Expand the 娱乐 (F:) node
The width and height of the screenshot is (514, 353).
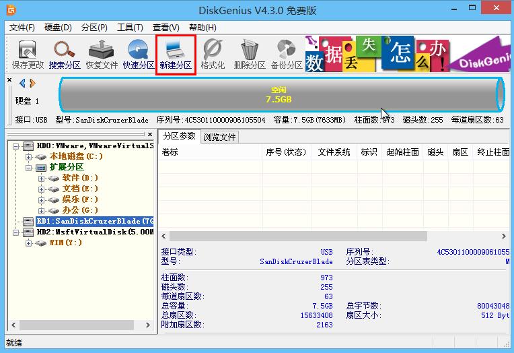pyautogui.click(x=41, y=200)
